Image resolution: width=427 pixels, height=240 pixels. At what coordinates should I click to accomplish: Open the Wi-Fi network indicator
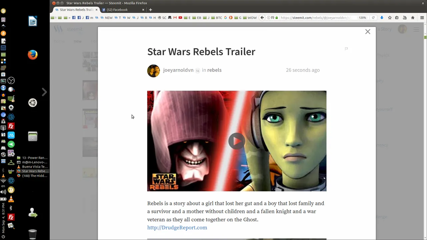3,181
